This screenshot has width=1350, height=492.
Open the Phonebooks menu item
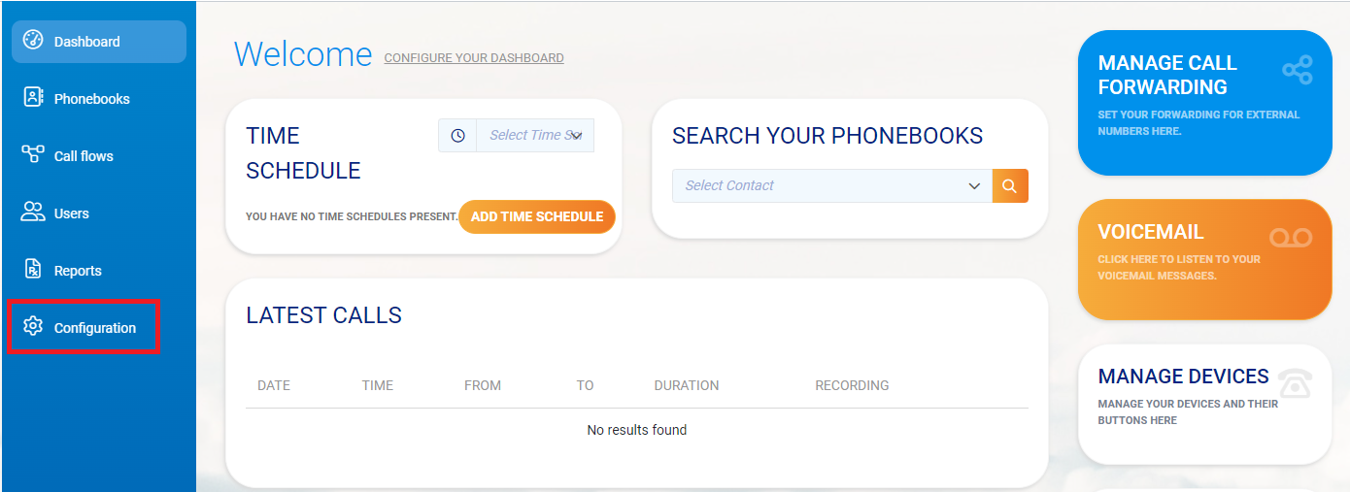pos(91,99)
